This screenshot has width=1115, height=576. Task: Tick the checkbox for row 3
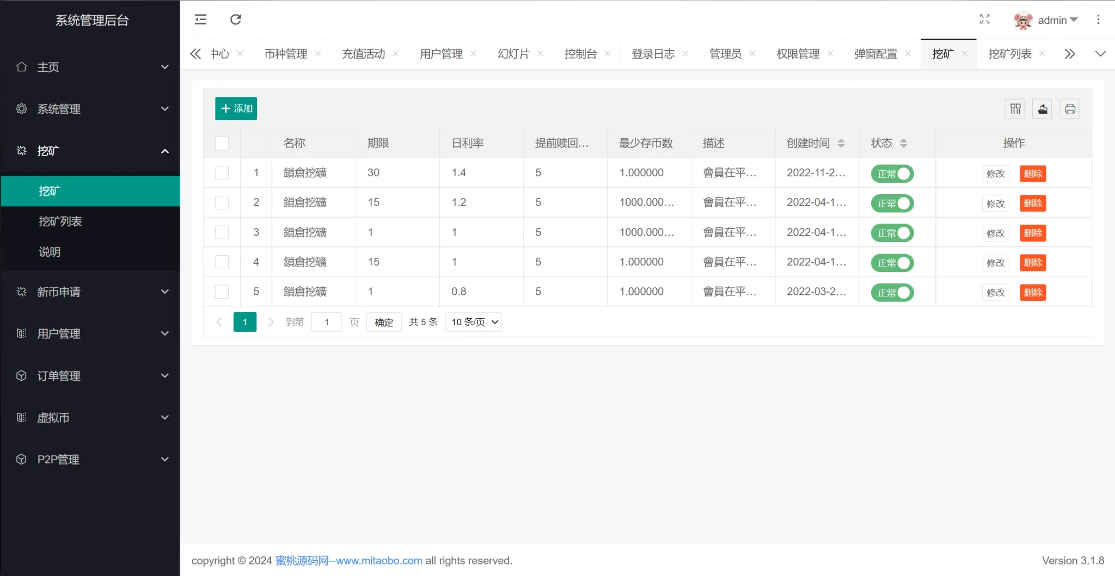click(x=222, y=232)
